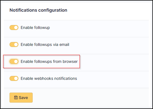Click the word 'Save' on yellow button
Viewport: 153px width, 109px height.
point(23,98)
